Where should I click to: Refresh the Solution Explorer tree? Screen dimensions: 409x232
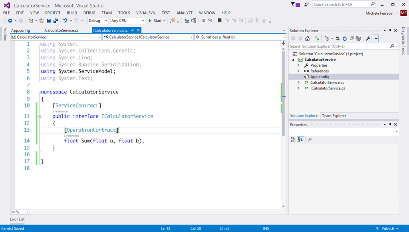tap(344, 39)
